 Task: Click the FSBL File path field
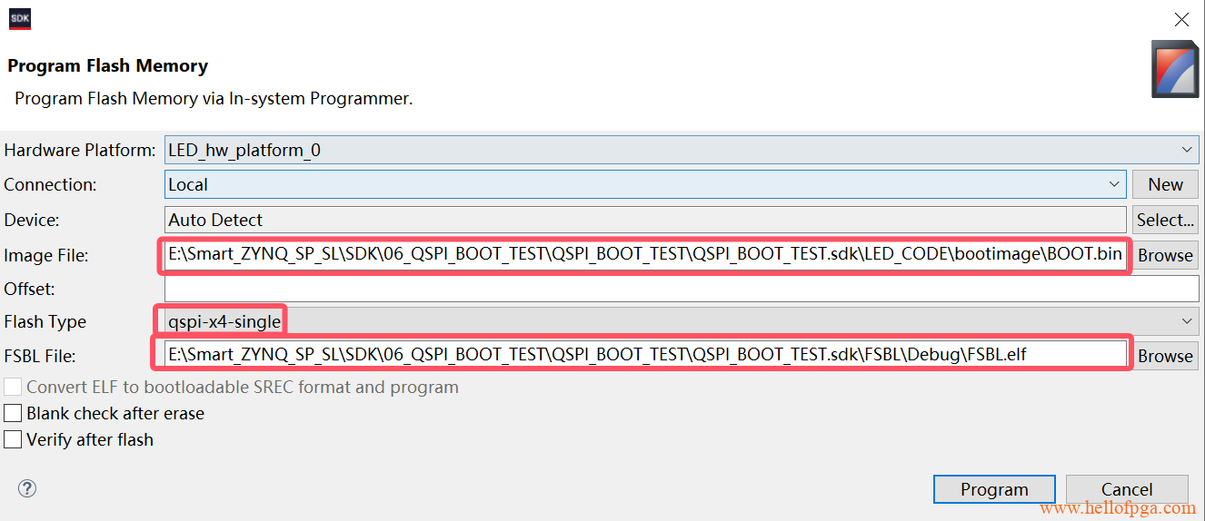[645, 355]
